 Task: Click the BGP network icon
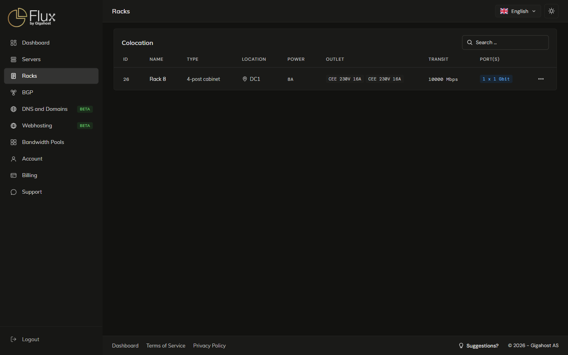[x=13, y=93]
